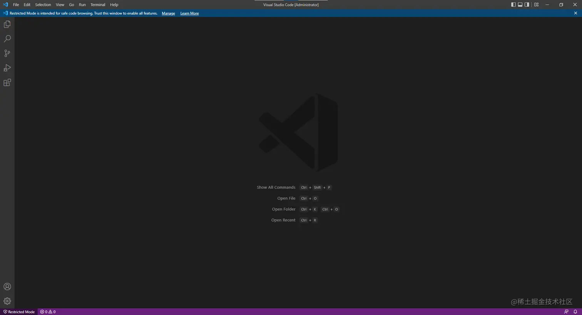Open the Terminal menu

pos(98,5)
